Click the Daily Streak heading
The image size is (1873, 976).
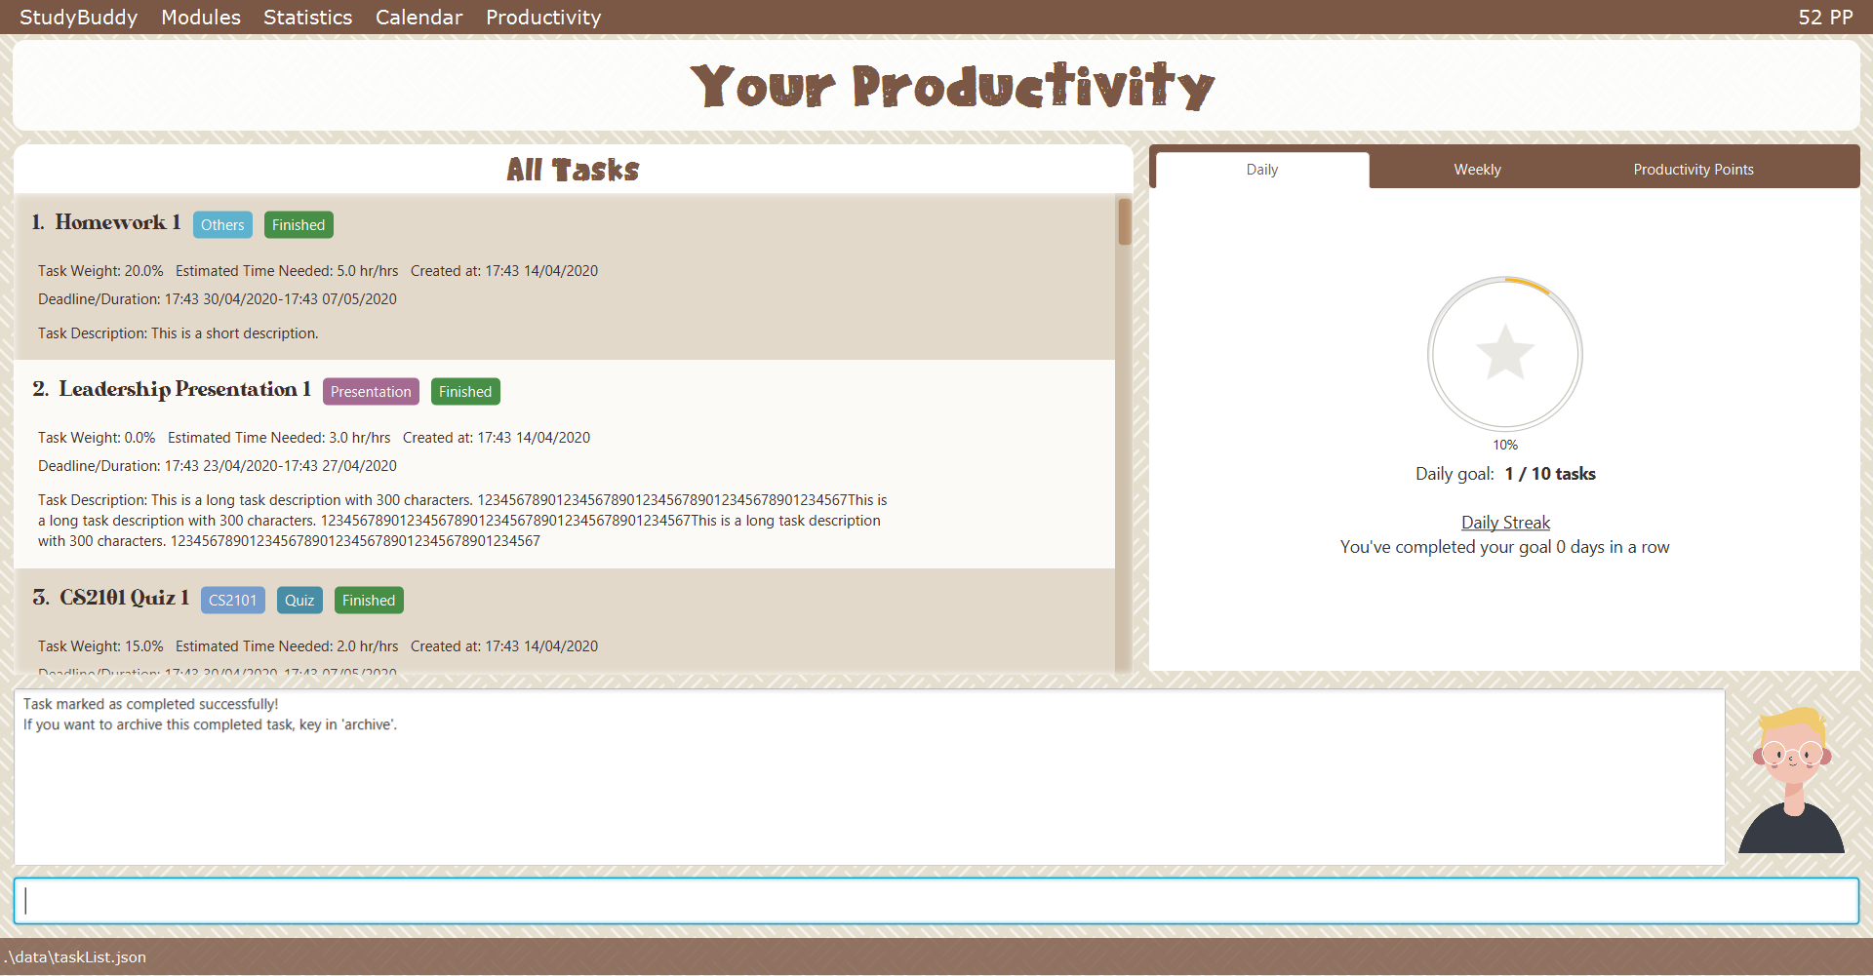1505,523
